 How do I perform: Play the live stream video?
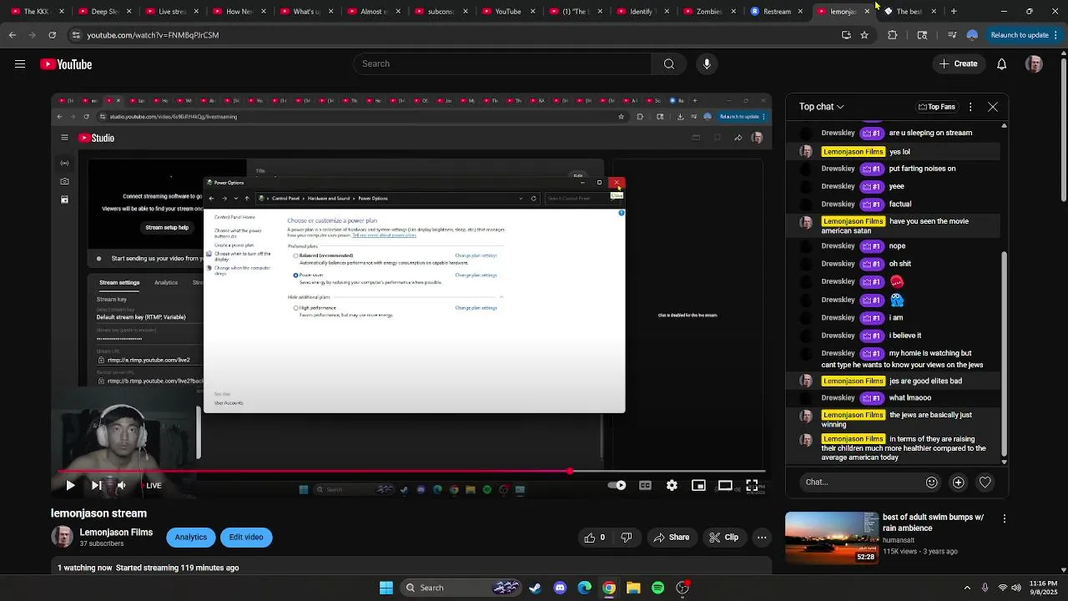click(x=70, y=485)
